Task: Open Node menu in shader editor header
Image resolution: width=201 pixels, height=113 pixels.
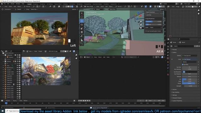Action: coord(108,57)
